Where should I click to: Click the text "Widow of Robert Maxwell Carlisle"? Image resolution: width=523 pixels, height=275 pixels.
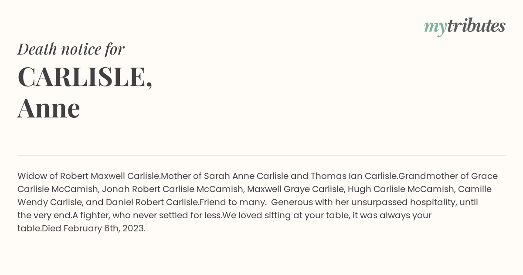tap(89, 176)
